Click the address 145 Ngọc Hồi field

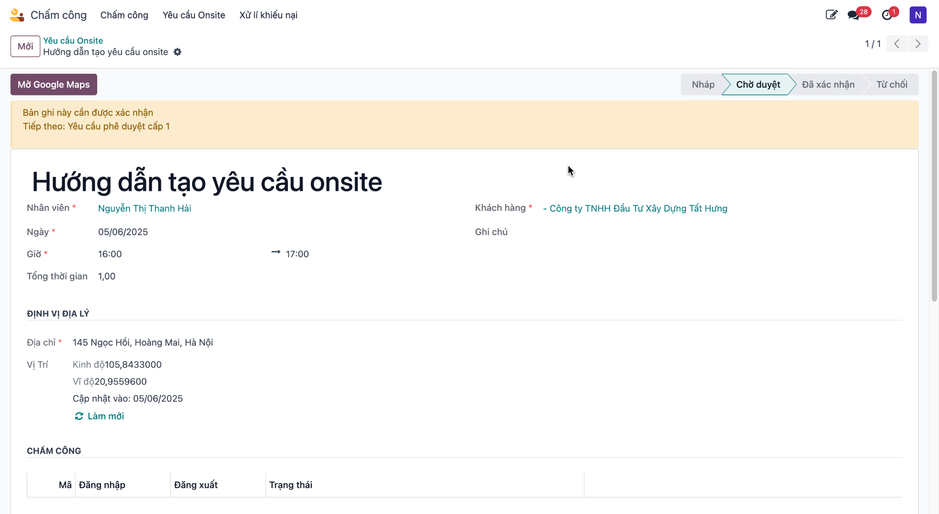pyautogui.click(x=143, y=343)
